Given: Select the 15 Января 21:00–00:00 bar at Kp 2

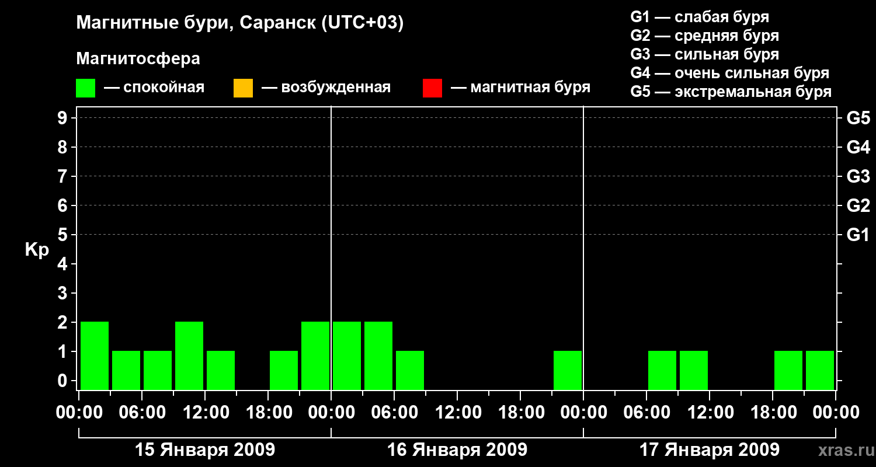Looking at the screenshot, I should coord(315,356).
